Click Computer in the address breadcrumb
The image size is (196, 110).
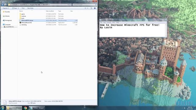coord(15,5)
